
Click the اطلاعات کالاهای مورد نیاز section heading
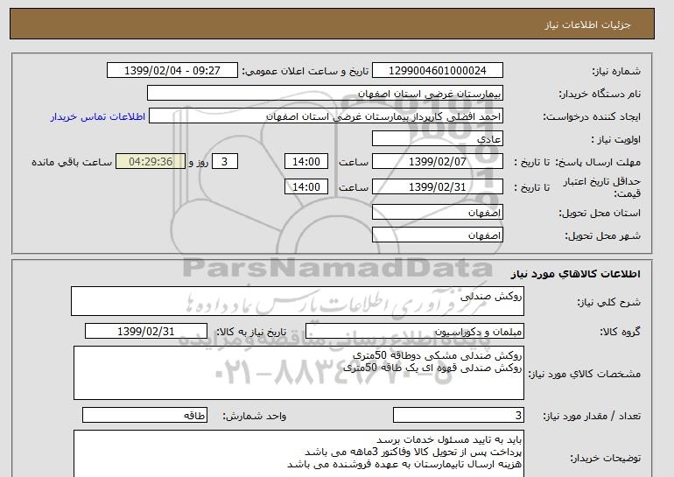coord(576,274)
